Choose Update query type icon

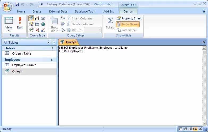[x=37, y=18]
